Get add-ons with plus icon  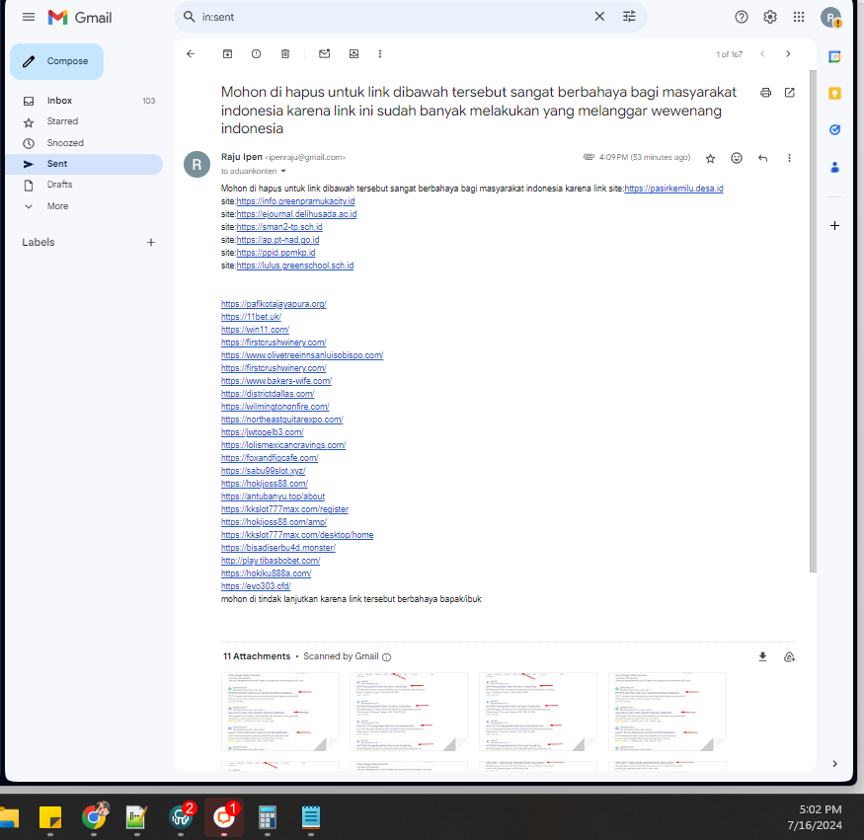[834, 226]
